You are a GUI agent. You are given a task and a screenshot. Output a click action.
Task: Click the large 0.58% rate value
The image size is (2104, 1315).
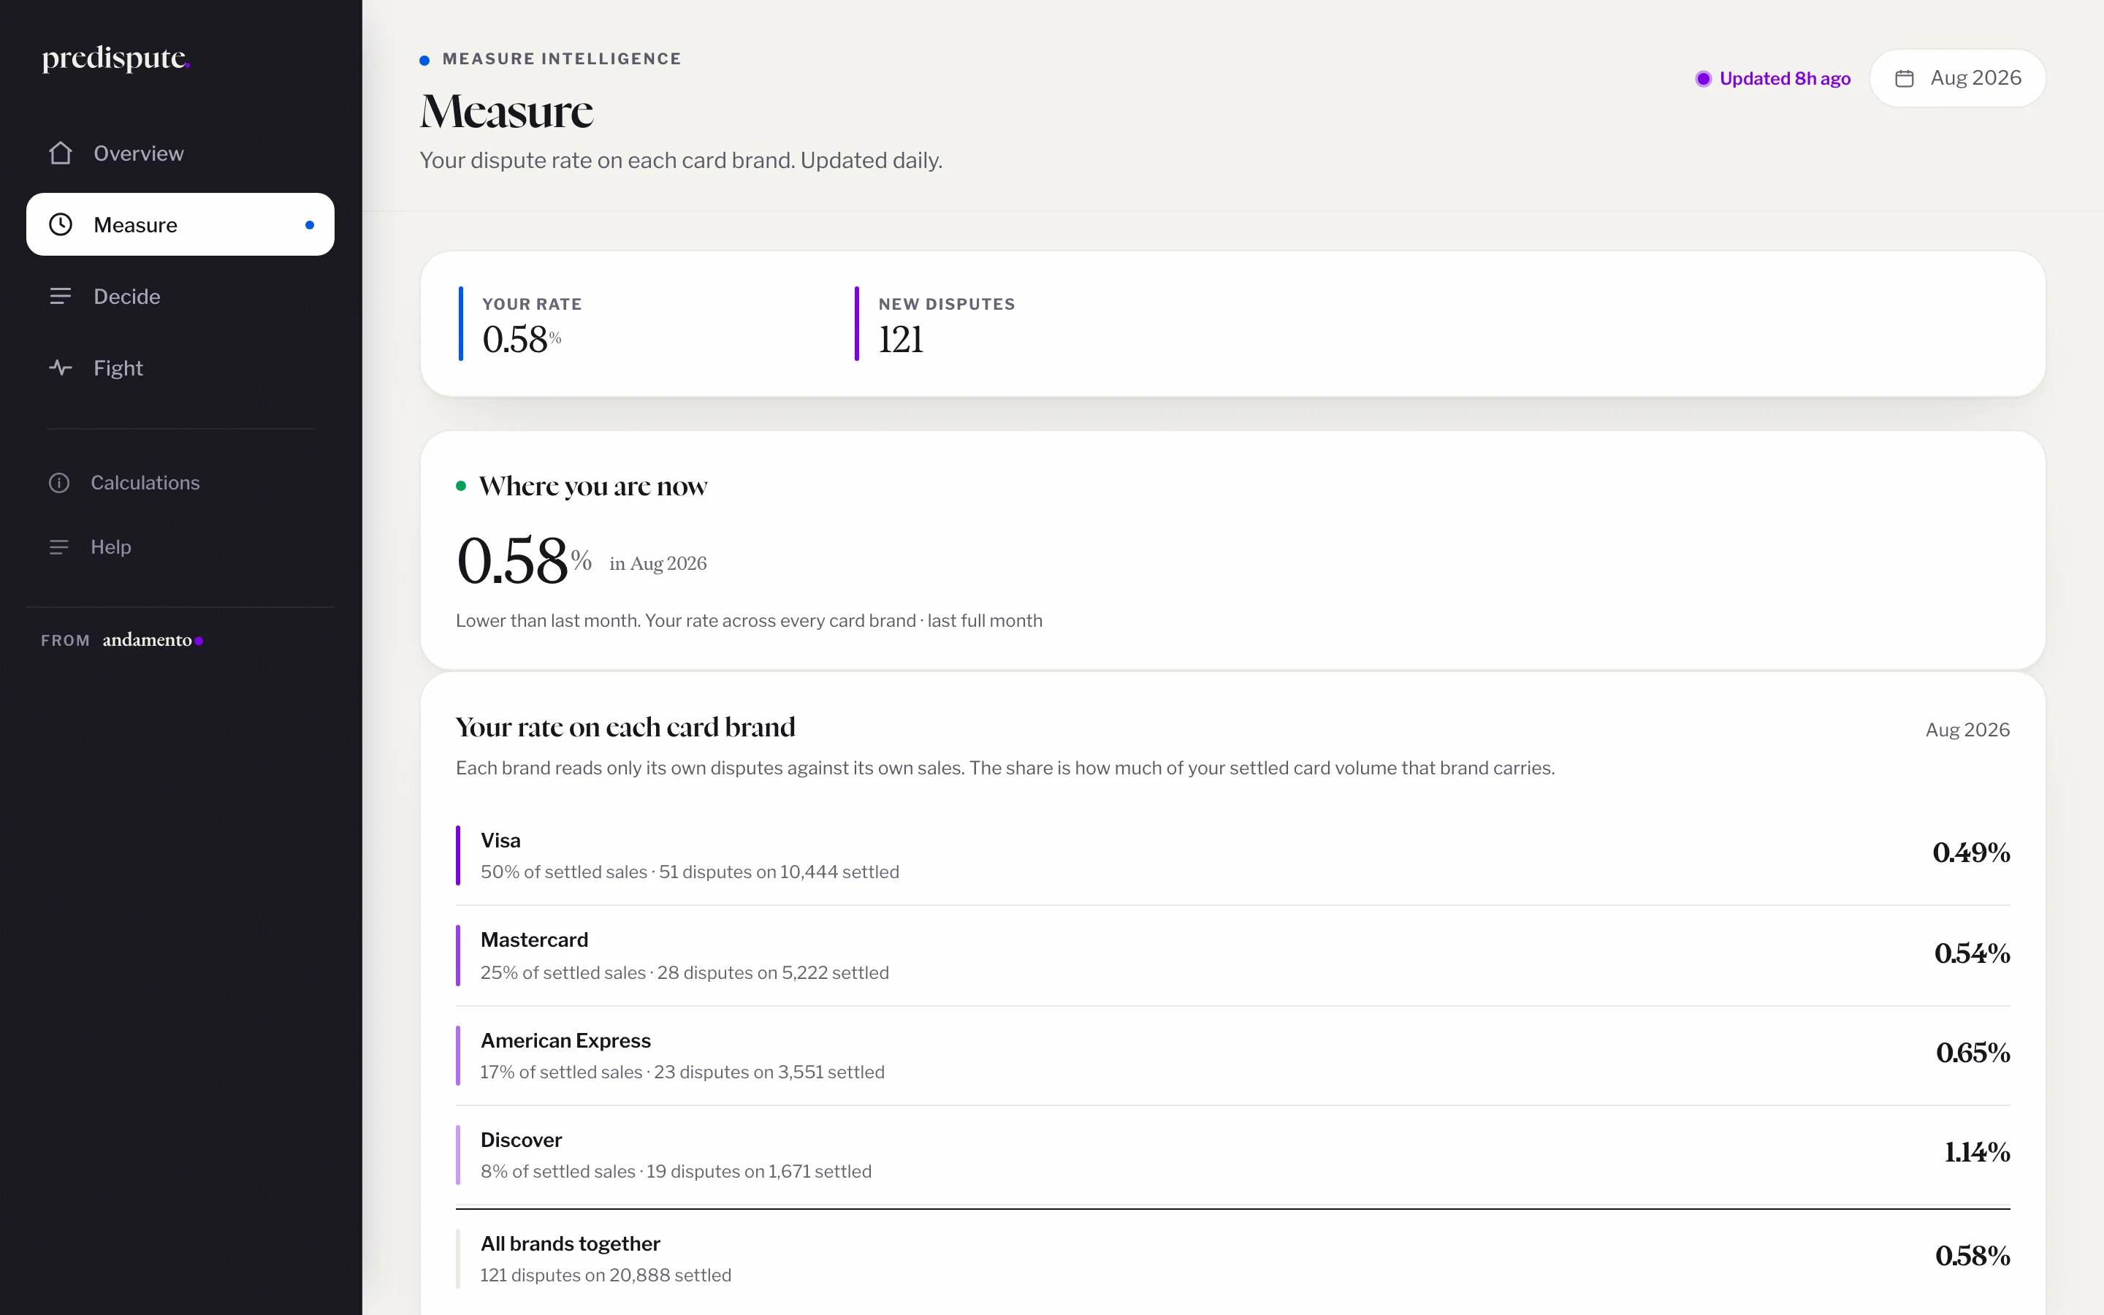click(523, 560)
